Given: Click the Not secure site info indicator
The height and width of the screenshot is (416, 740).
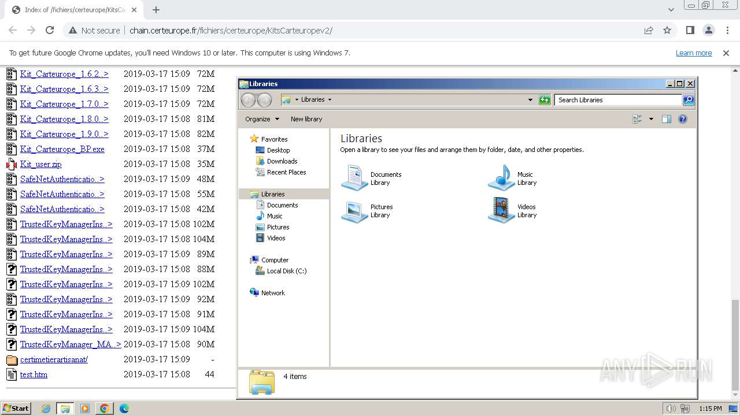Looking at the screenshot, I should click(94, 31).
